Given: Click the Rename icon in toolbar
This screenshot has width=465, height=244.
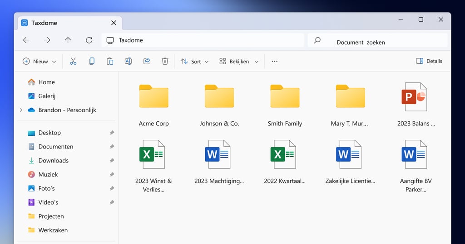Looking at the screenshot, I should (x=128, y=61).
